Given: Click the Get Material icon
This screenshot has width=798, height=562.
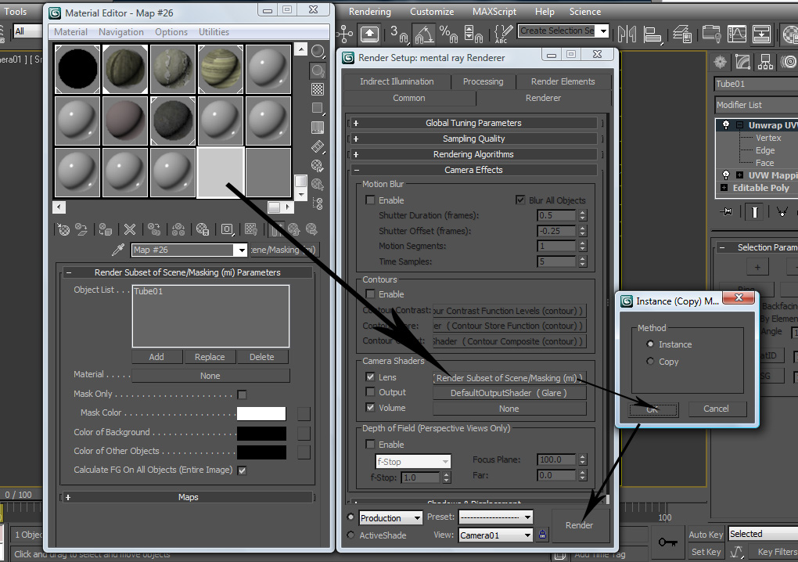Looking at the screenshot, I should click(x=63, y=229).
